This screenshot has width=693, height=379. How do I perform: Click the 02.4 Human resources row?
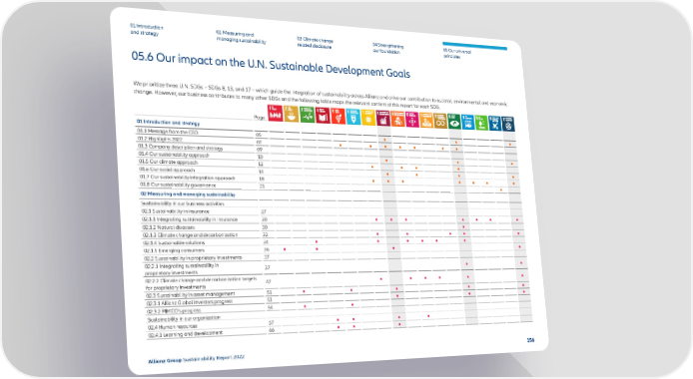[211, 326]
